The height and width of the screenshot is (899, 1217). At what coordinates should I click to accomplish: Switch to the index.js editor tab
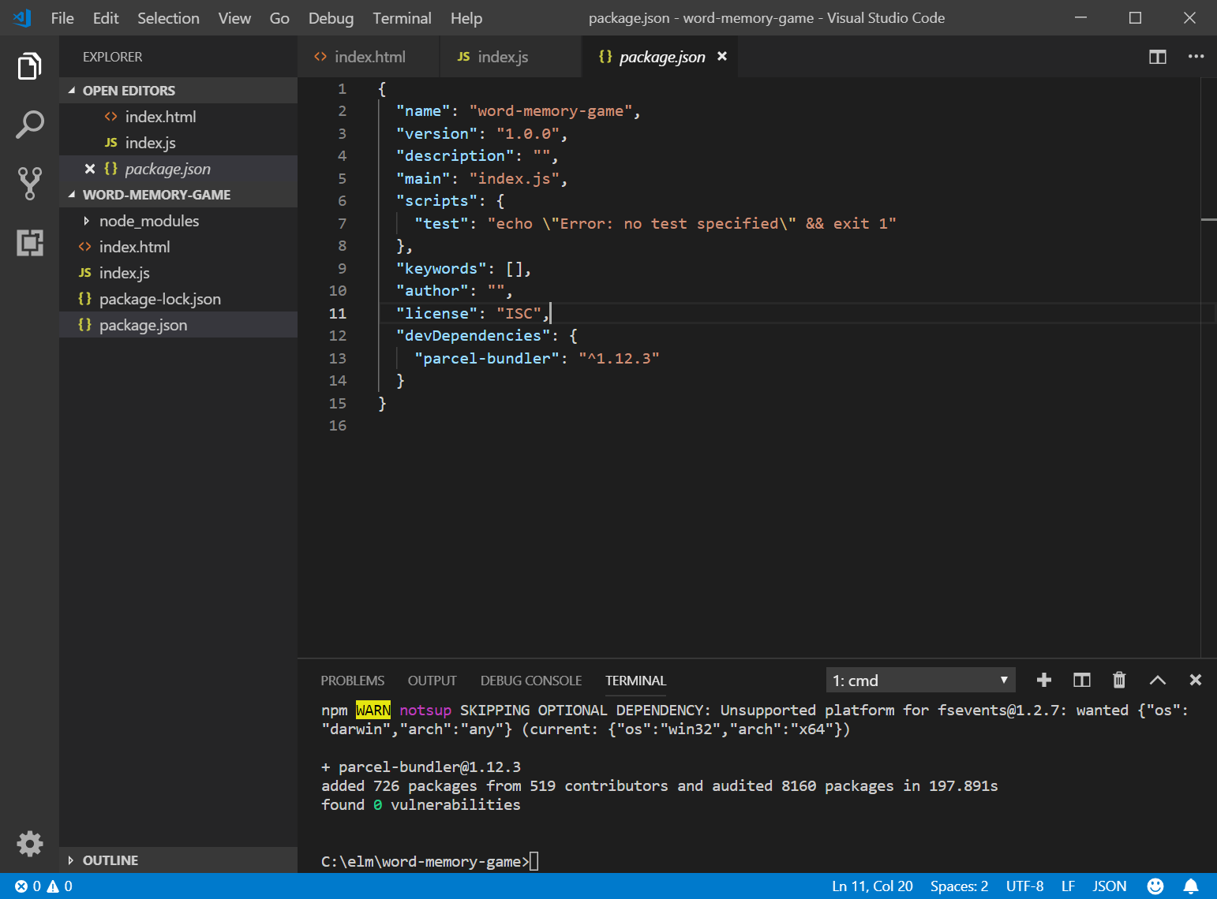[511, 57]
